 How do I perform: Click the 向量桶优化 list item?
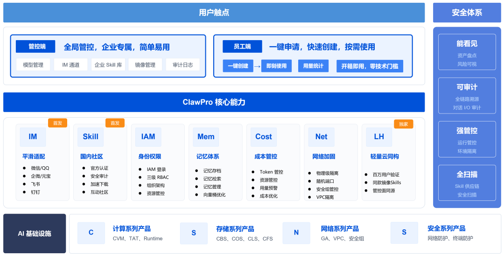click(x=214, y=195)
